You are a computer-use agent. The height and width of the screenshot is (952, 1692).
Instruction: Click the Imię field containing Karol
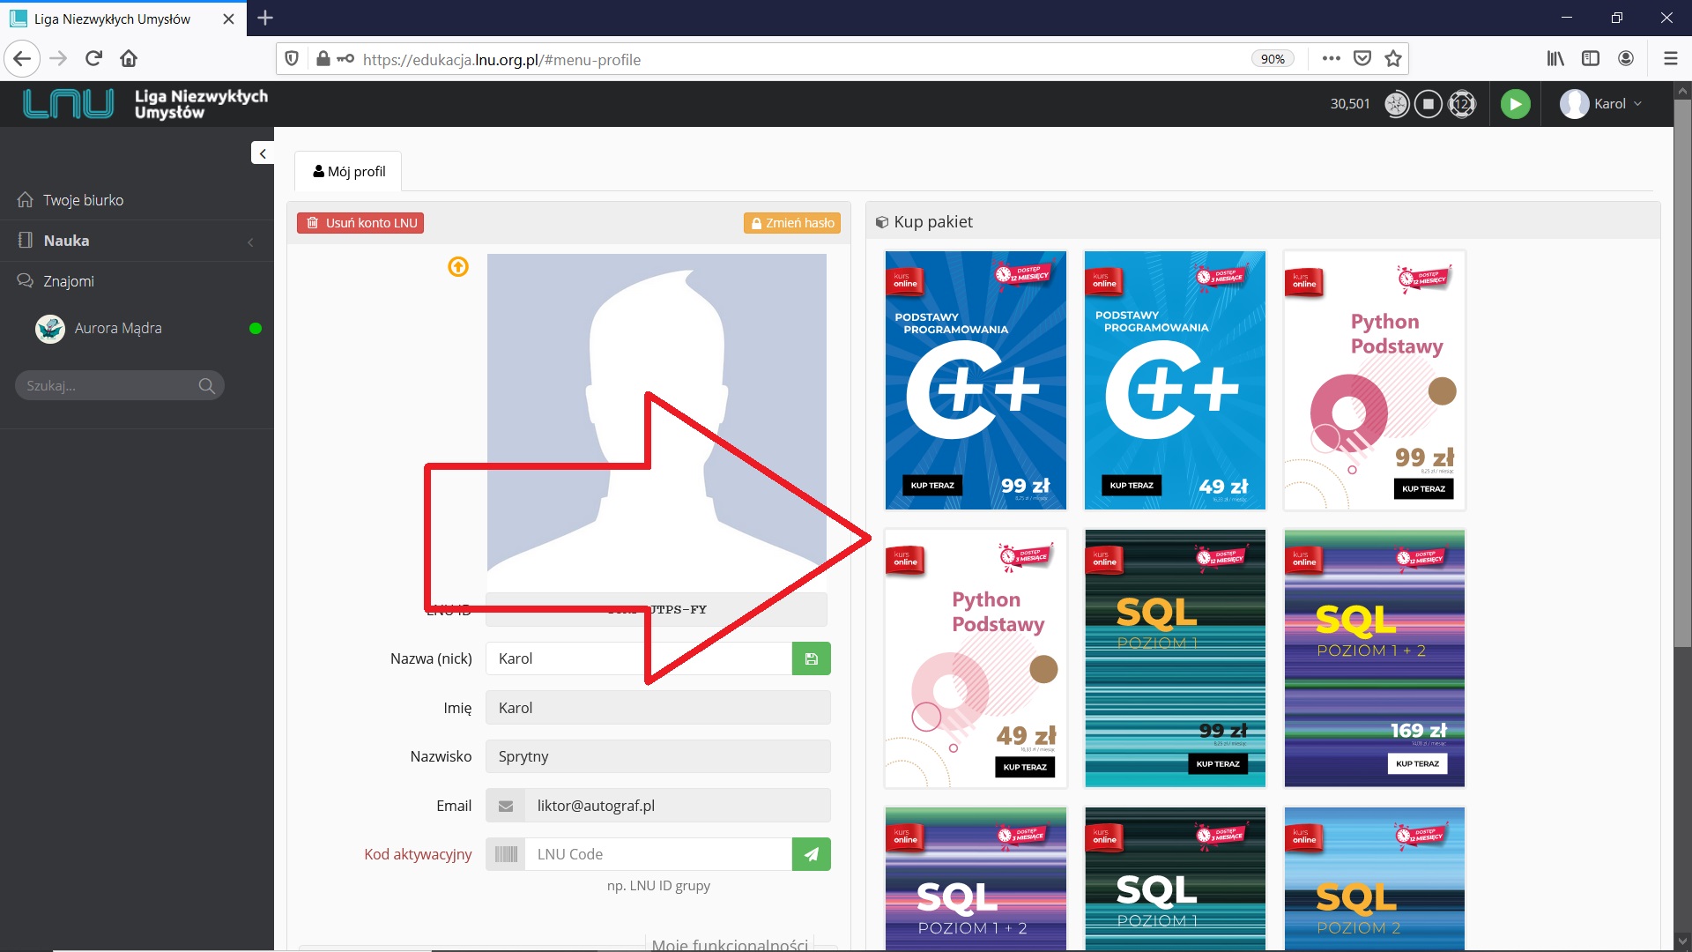[658, 708]
